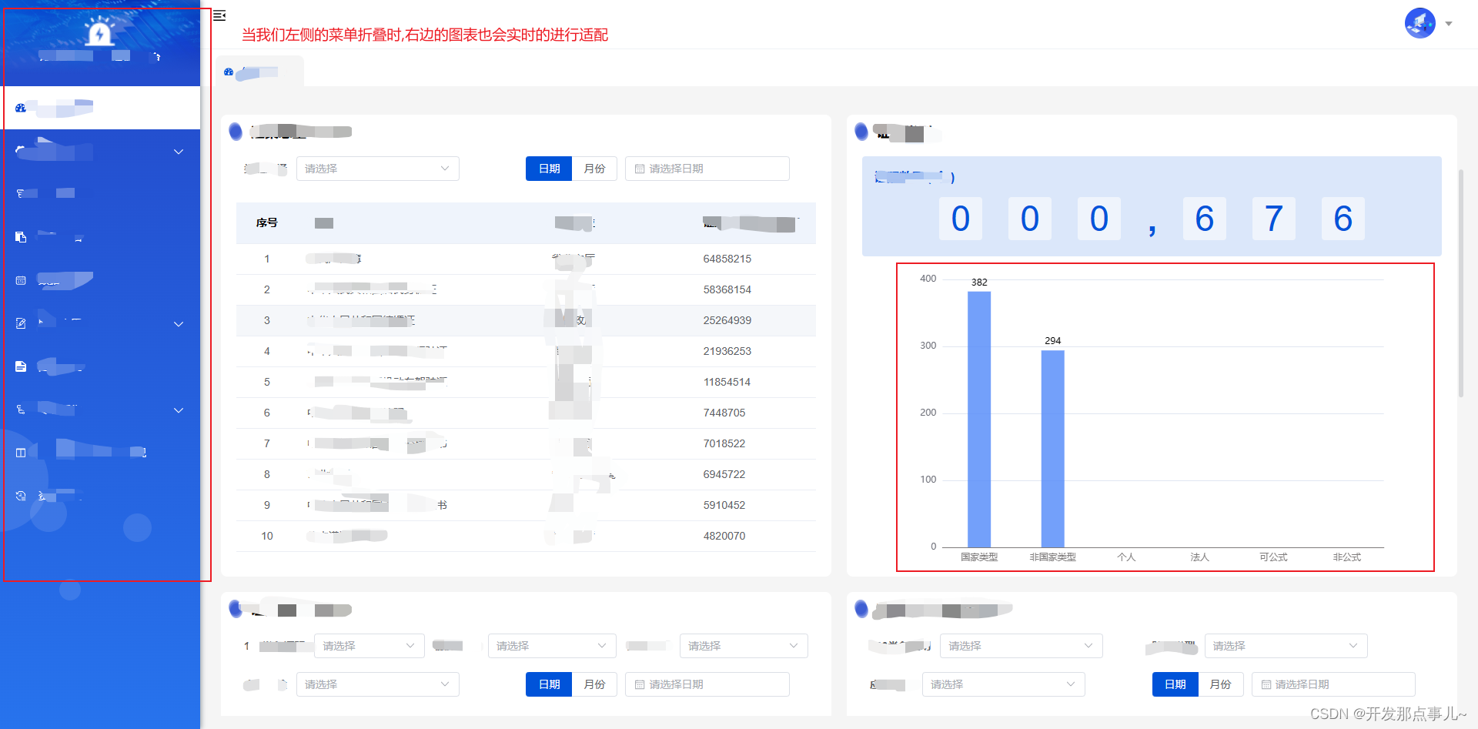Switch the first panel to 月份 mode
This screenshot has height=729, width=1478.
point(594,169)
